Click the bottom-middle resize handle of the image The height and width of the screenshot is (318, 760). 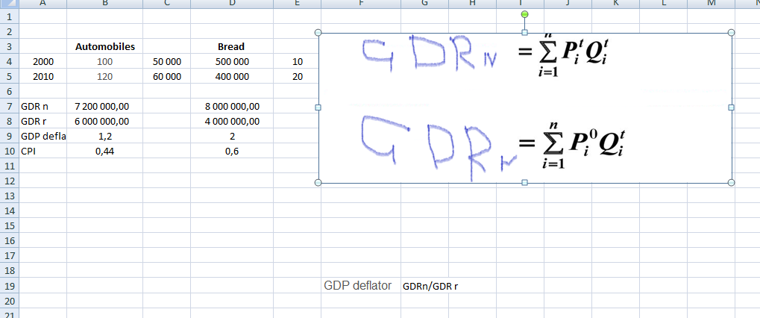[524, 182]
